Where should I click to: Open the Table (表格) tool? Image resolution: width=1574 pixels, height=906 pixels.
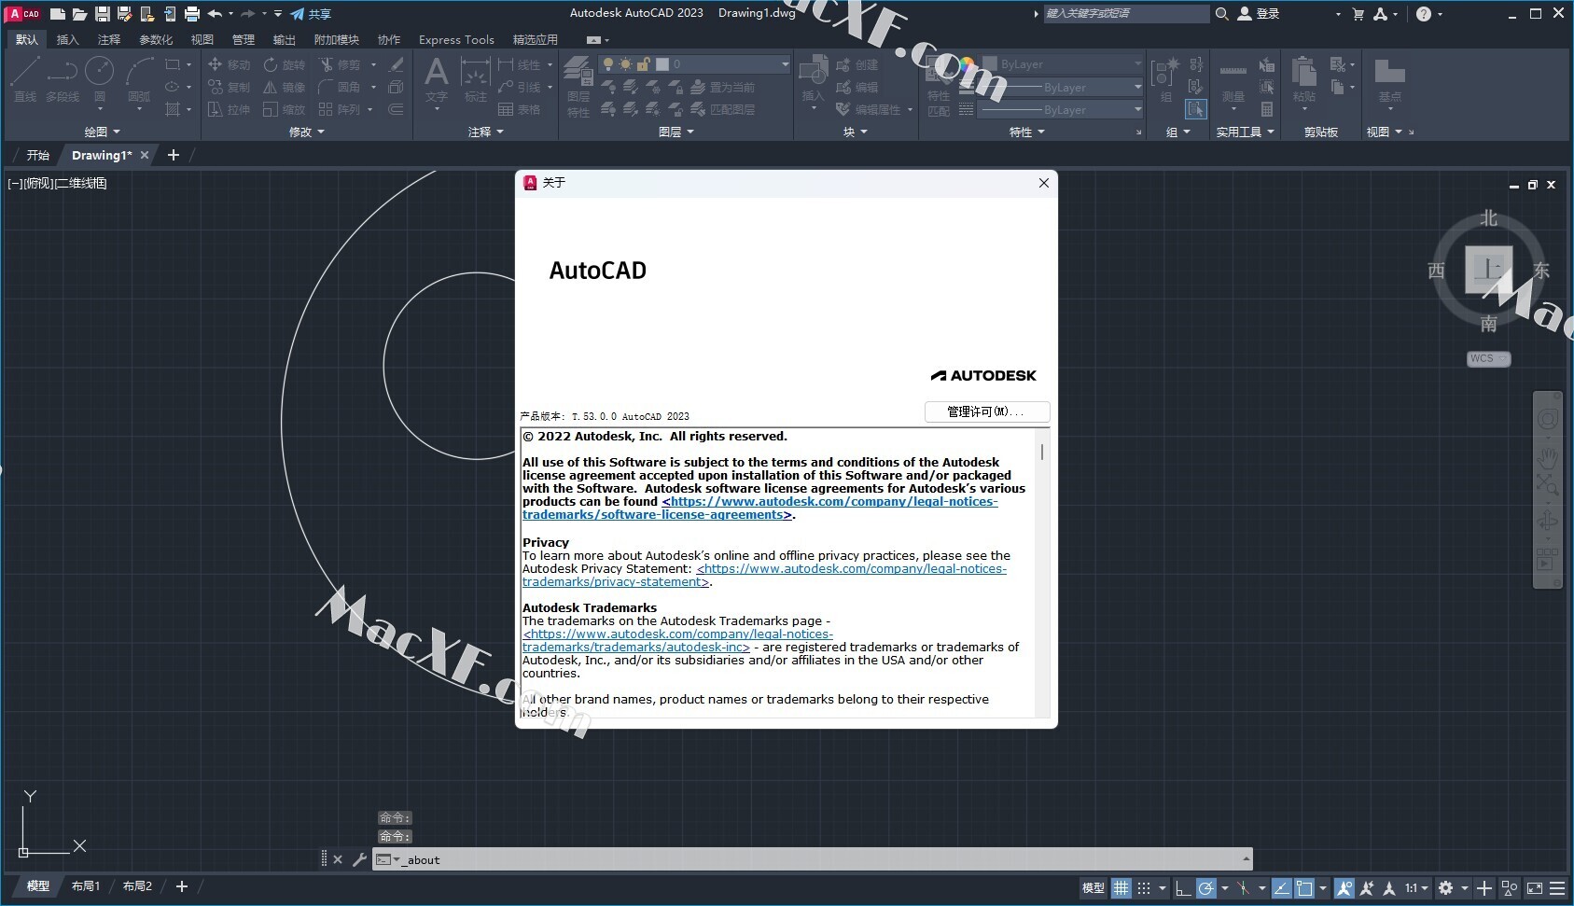coord(519,109)
